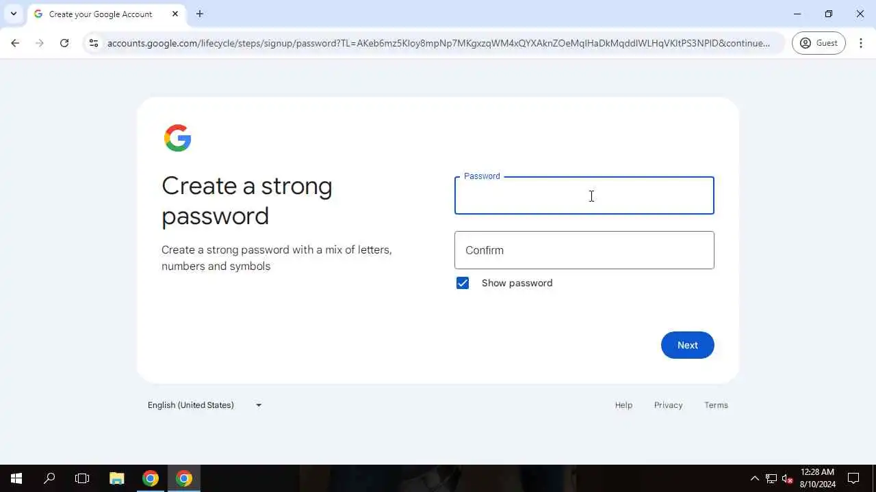Close the Chrome window

pyautogui.click(x=860, y=14)
